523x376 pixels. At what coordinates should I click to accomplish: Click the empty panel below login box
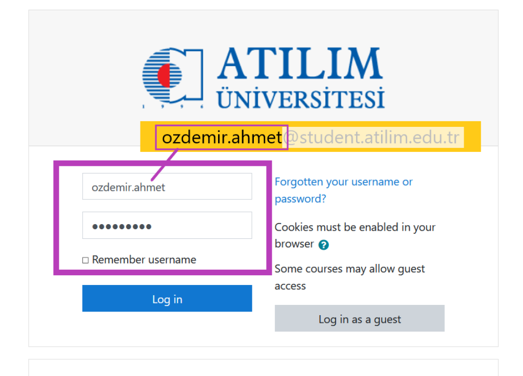(263, 368)
